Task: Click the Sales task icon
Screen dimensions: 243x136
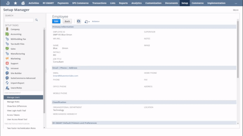Action: point(7,49)
